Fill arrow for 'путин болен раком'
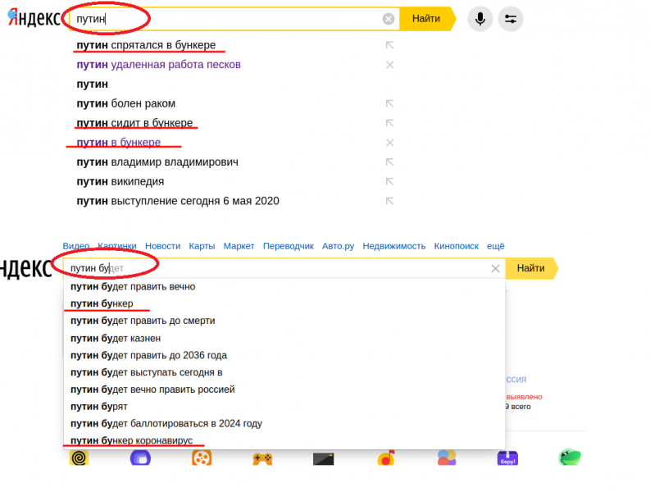Screen dimensions: 650x492 (x=389, y=103)
